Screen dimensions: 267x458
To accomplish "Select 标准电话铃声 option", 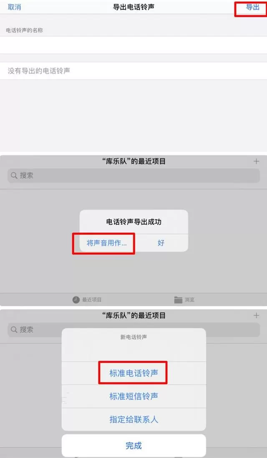I will 134,373.
